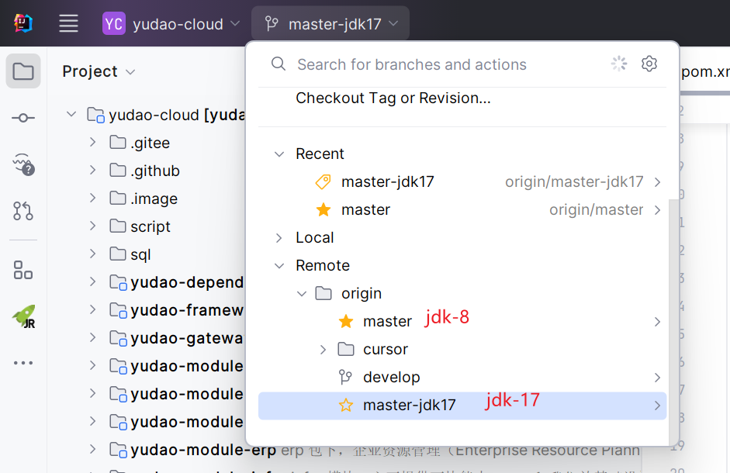This screenshot has width=730, height=473.
Task: Select the yudao-module-erp module
Action: click(203, 450)
